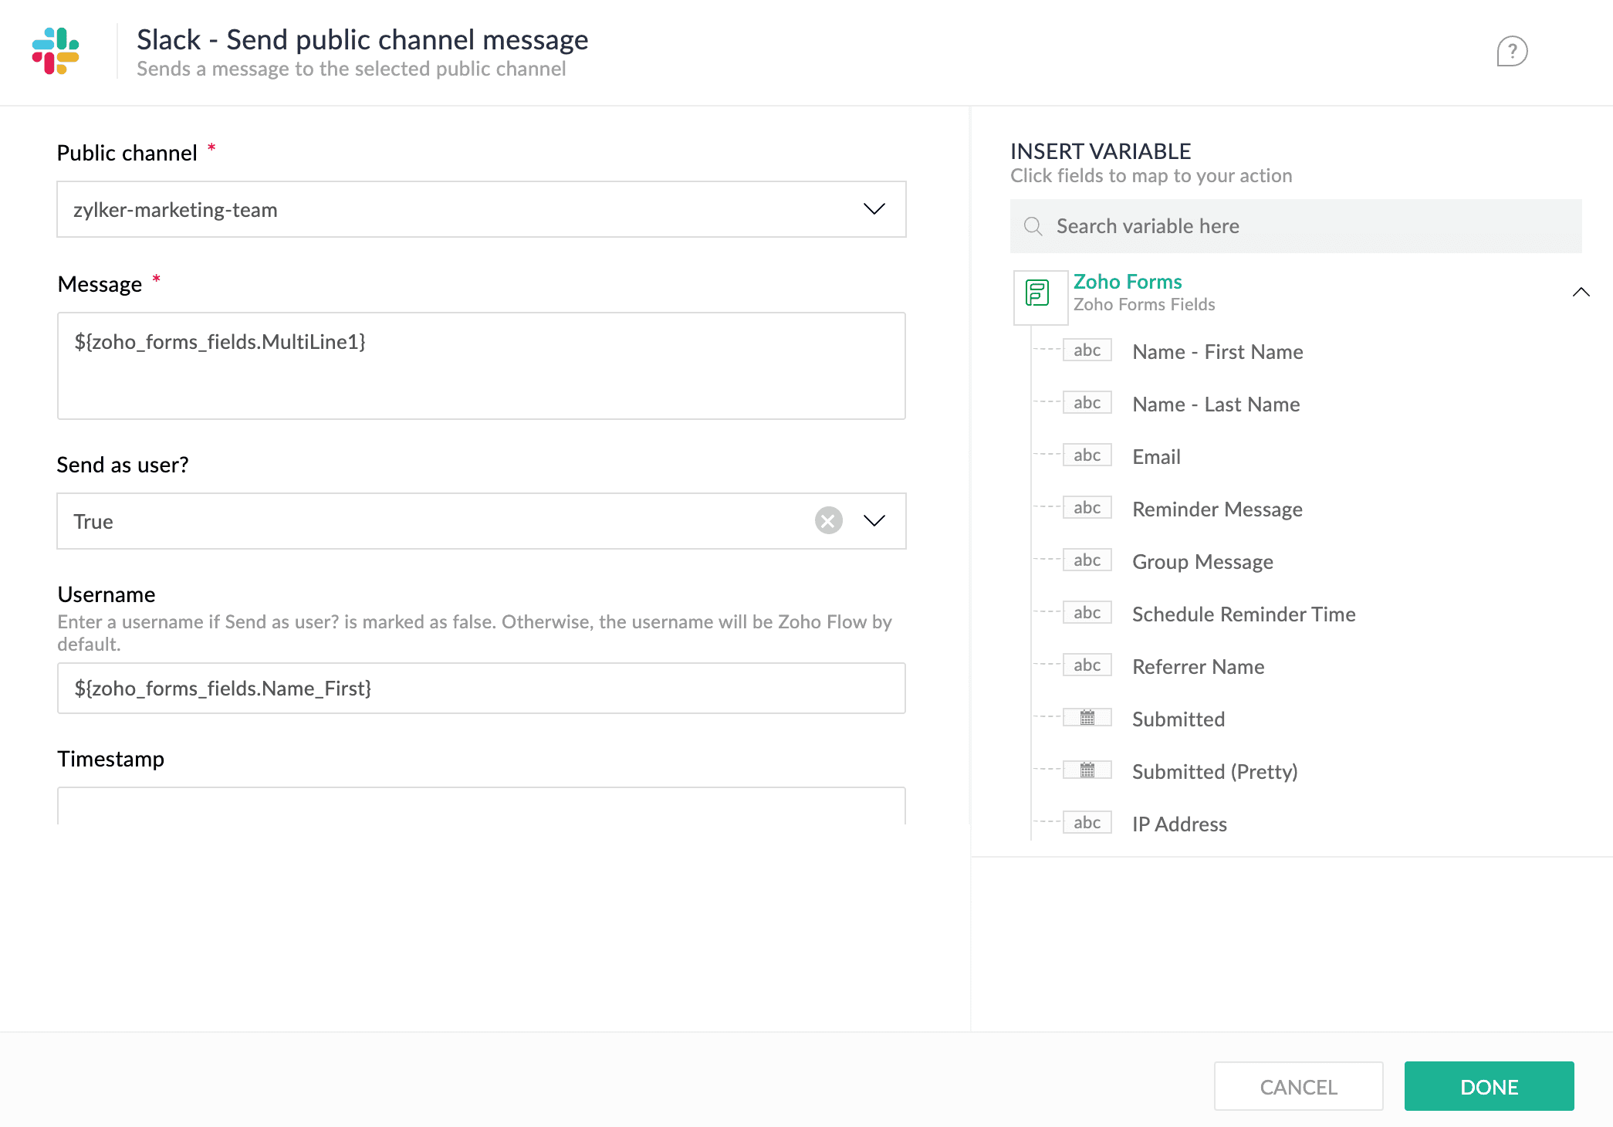Insert the Submitted (Pretty) variable
The image size is (1613, 1127).
[1215, 772]
